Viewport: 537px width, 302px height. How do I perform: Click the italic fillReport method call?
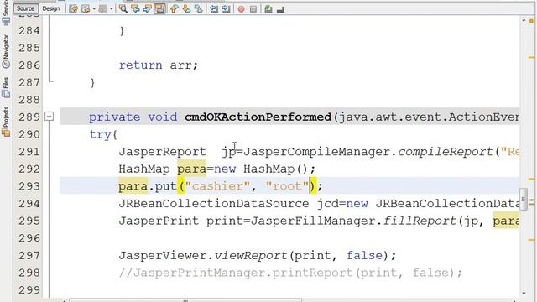click(x=420, y=221)
